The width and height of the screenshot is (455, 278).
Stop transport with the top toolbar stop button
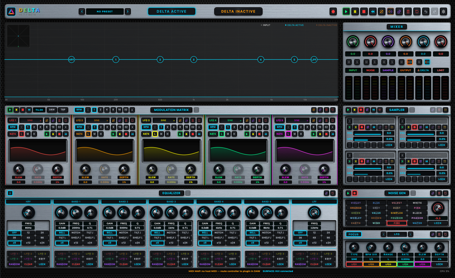point(364,12)
